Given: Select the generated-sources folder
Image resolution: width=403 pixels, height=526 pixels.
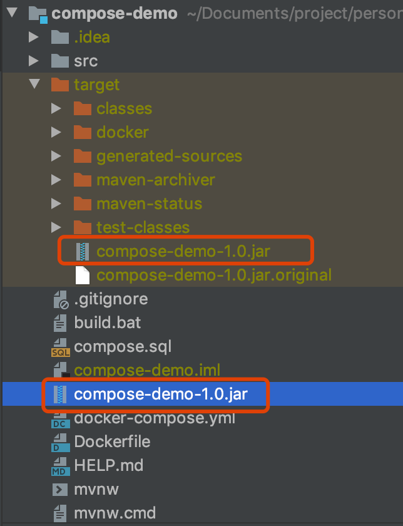Looking at the screenshot, I should point(170,157).
